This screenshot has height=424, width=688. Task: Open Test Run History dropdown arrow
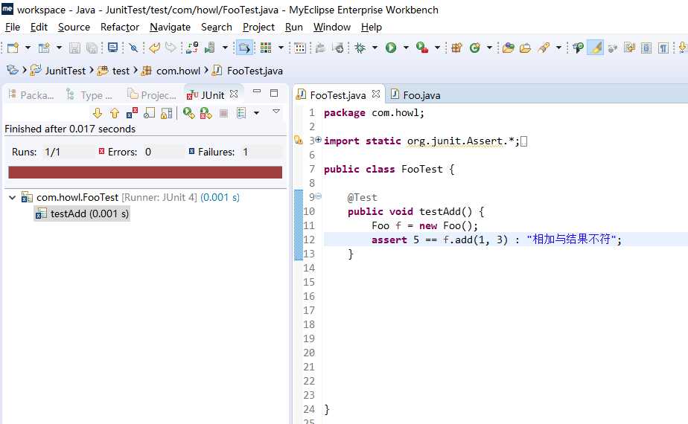[x=256, y=113]
